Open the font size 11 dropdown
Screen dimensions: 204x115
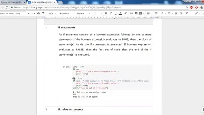(x=98, y=13)
